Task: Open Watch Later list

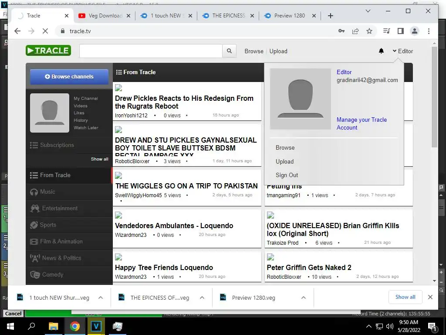Action: coord(86,128)
